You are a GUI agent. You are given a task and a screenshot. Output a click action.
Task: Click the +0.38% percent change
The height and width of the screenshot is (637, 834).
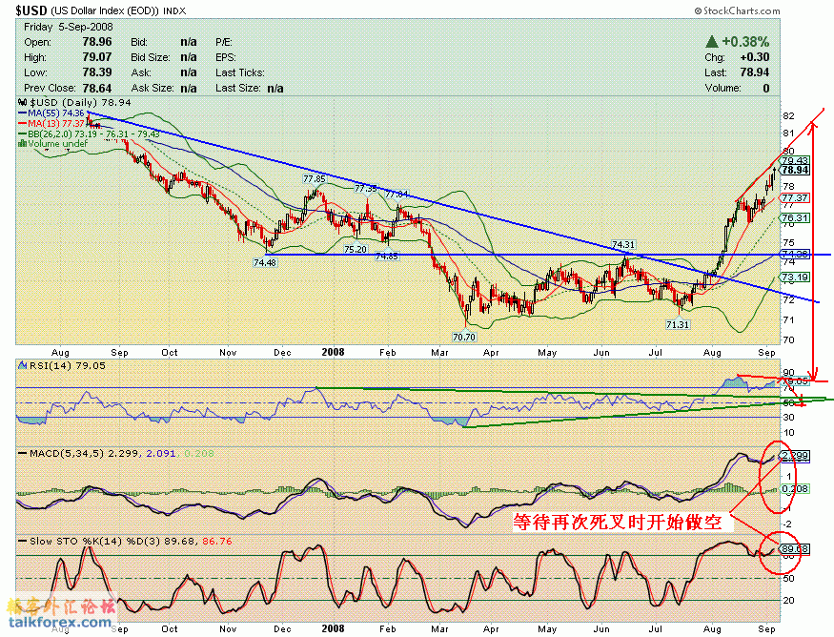click(745, 42)
